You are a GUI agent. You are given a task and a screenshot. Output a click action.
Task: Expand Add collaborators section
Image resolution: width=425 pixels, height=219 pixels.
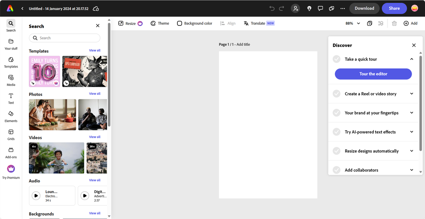coord(412,170)
